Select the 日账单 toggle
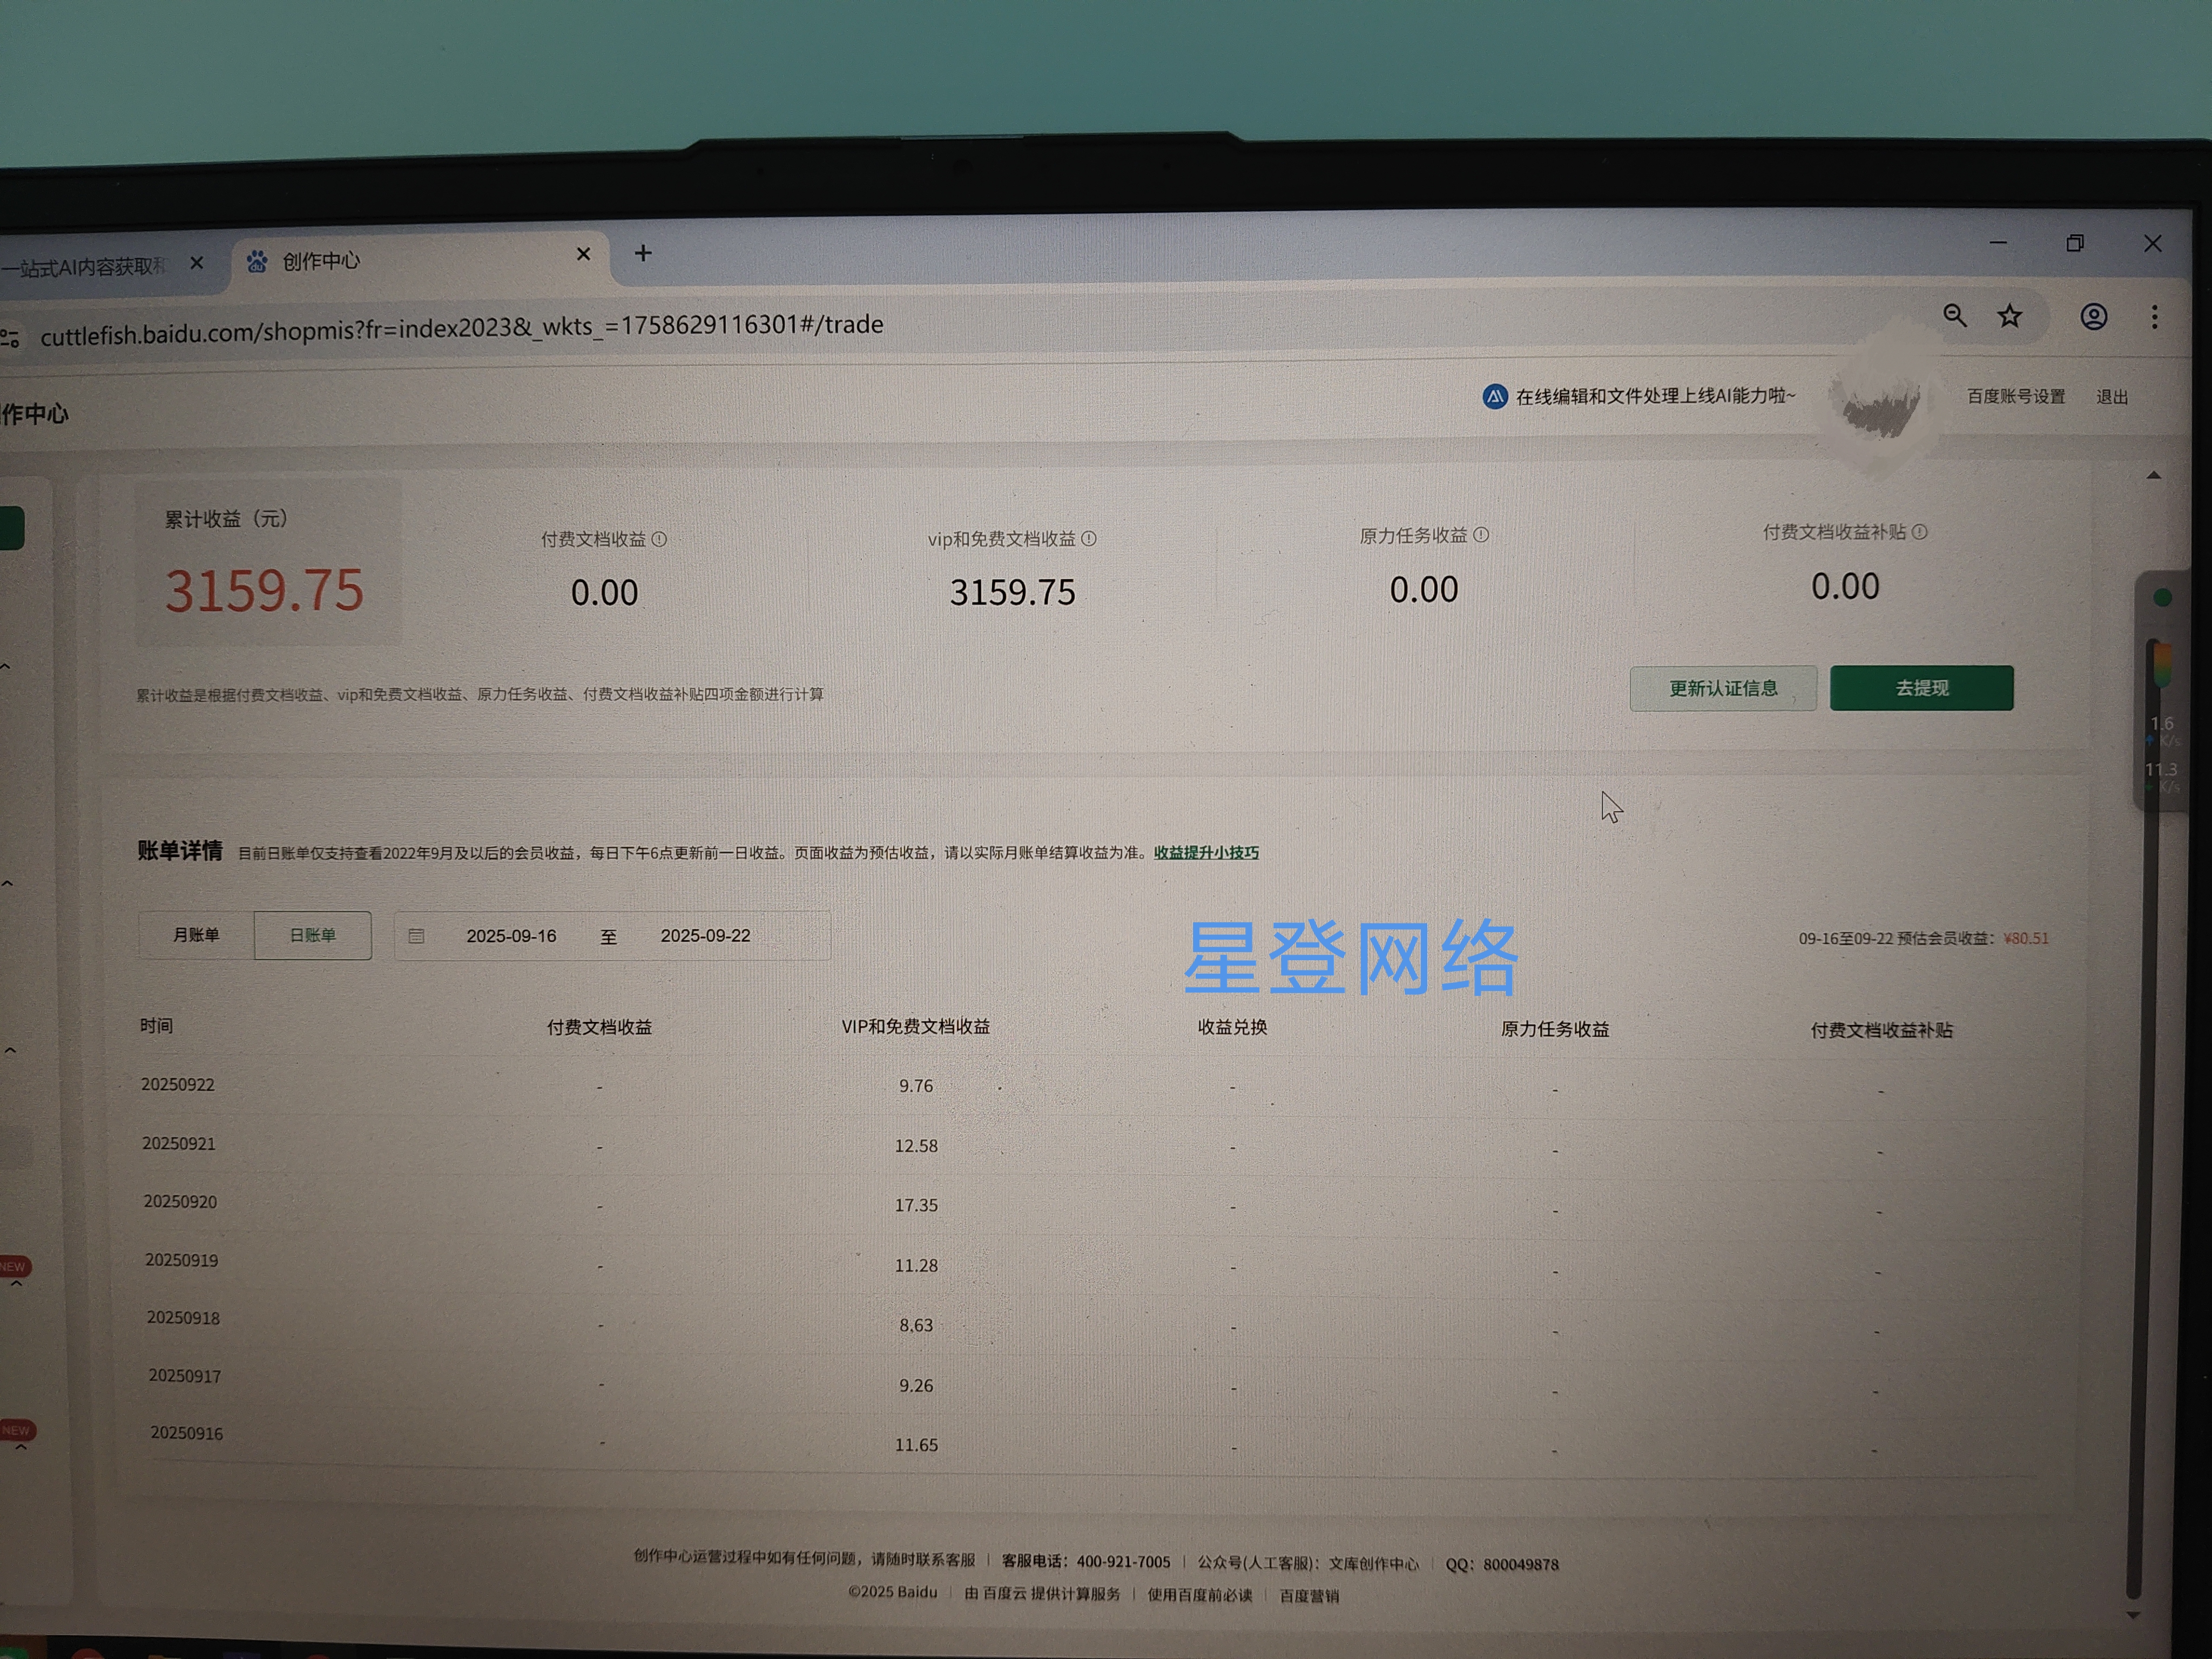Screen dimensions: 2212x1659 click(x=312, y=935)
